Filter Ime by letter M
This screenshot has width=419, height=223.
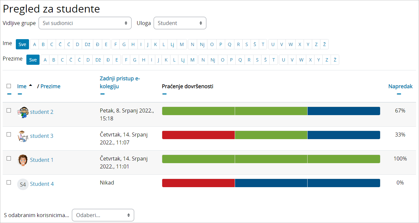tap(182, 44)
